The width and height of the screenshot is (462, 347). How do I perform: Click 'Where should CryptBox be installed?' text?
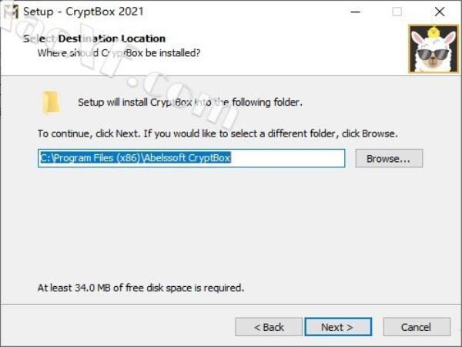[x=119, y=53]
